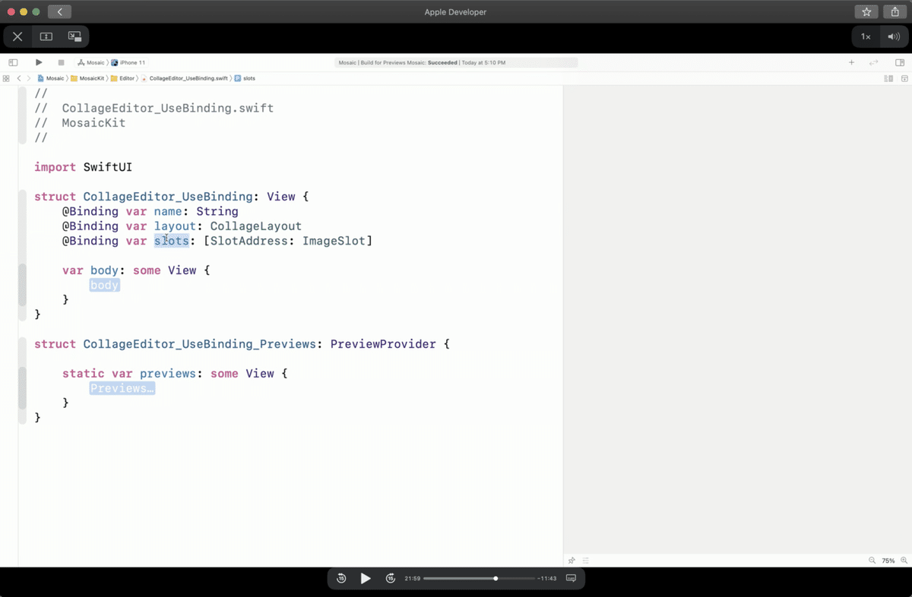Open the code review arrows button

click(874, 62)
